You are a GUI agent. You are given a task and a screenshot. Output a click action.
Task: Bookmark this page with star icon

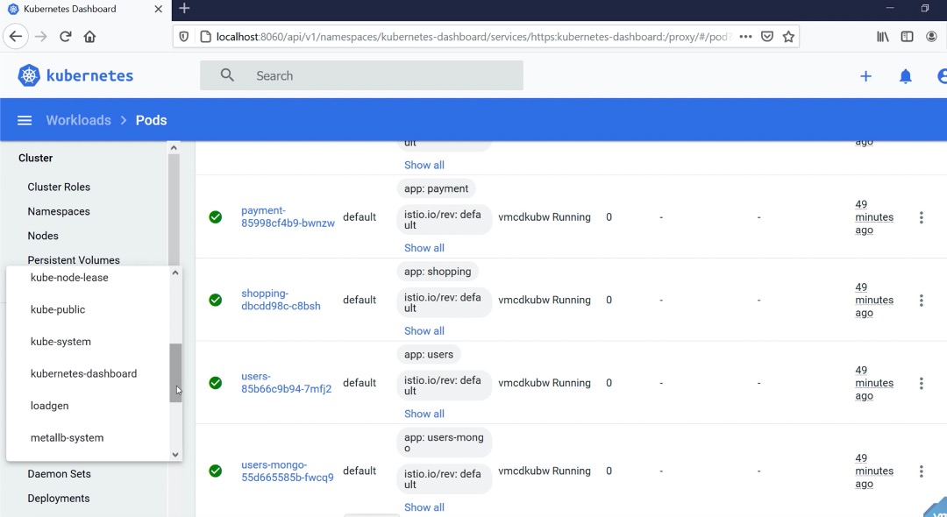click(x=788, y=37)
